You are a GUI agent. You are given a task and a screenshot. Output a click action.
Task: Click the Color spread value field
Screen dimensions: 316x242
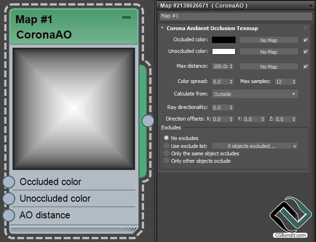[220, 82]
